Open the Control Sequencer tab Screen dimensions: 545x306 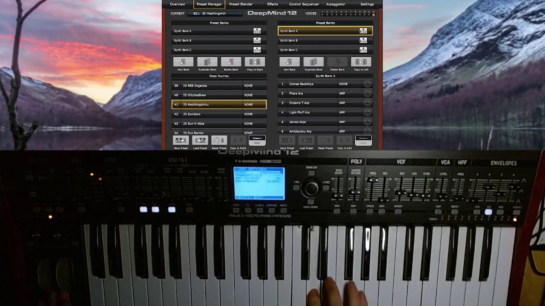304,4
